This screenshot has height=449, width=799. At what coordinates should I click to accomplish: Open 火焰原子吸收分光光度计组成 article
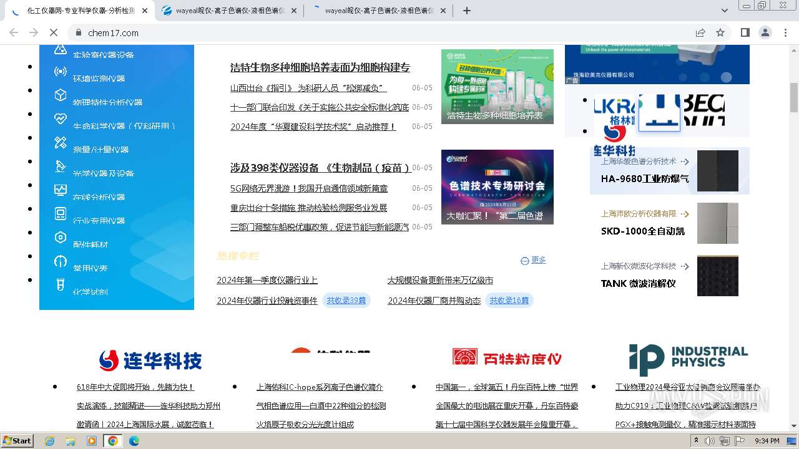(305, 425)
